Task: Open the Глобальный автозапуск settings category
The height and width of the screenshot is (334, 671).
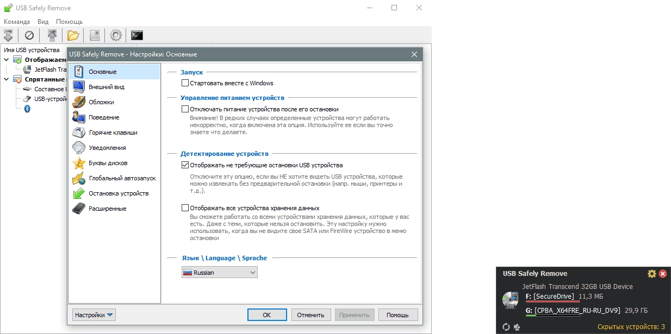Action: point(114,178)
